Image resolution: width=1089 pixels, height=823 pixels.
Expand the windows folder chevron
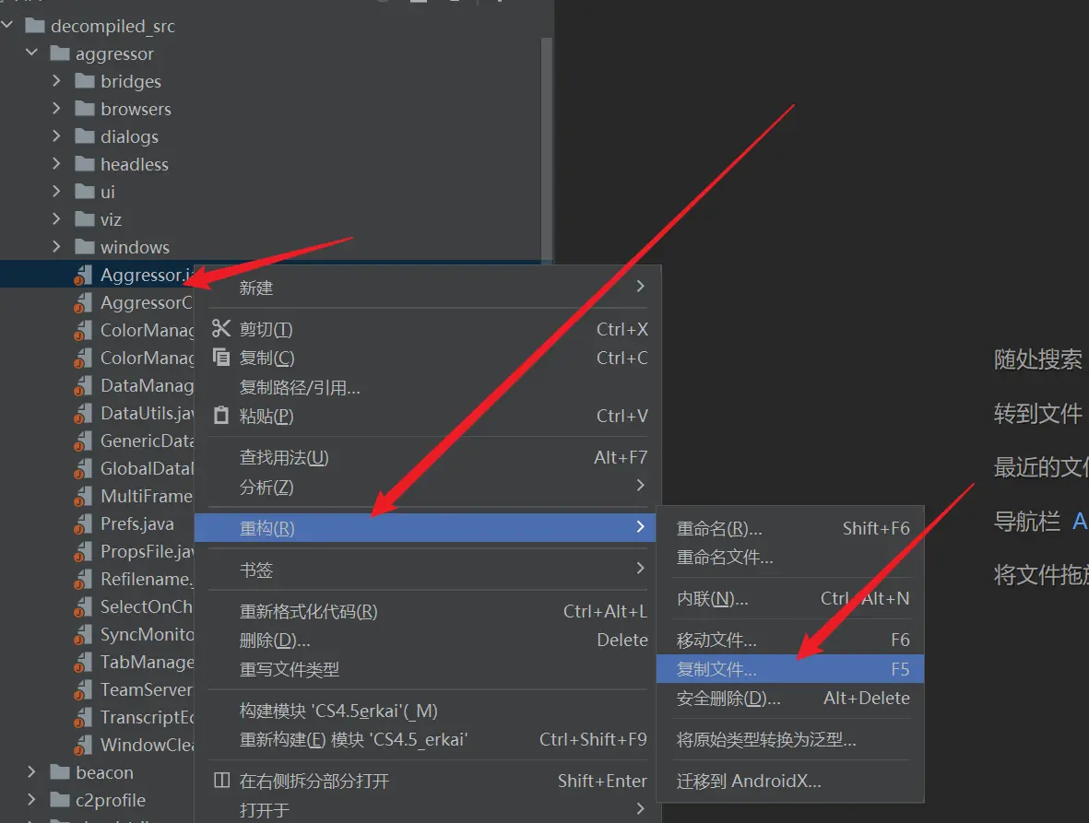pos(56,247)
